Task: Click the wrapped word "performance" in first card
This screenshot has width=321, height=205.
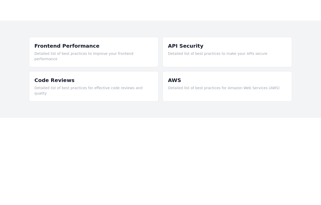Action: [x=46, y=59]
